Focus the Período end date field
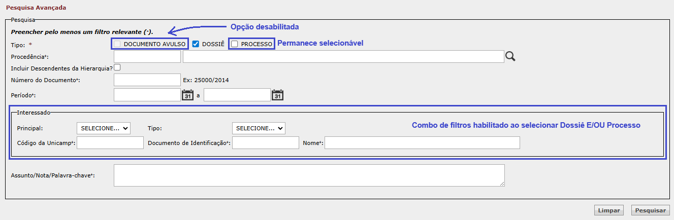Viewport: 674px width, 220px height. click(237, 95)
